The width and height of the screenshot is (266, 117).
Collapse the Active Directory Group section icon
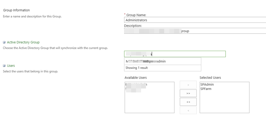coord(4,42)
